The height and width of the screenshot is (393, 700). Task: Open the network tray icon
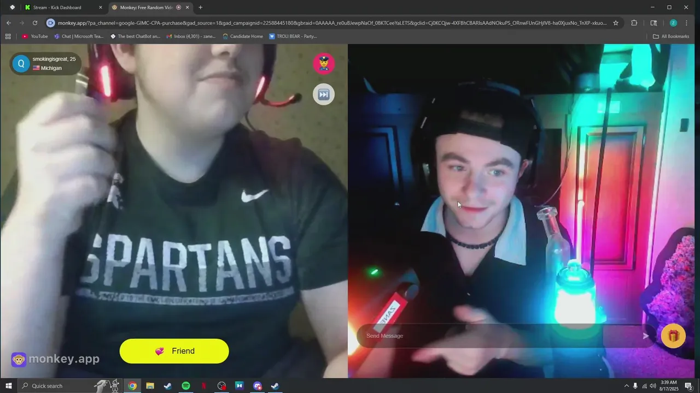644,386
